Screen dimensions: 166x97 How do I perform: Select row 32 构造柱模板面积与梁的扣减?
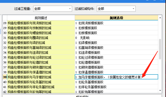[x=41, y=43]
